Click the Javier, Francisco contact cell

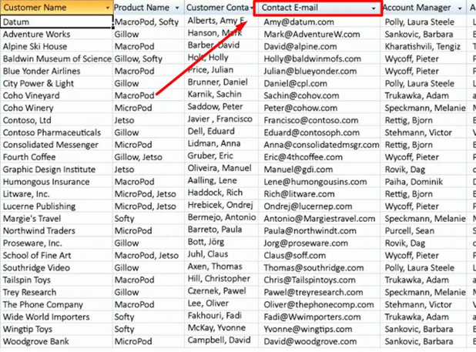click(x=221, y=119)
